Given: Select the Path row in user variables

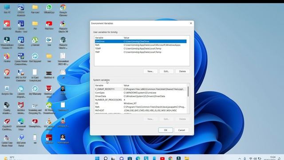Looking at the screenshot, I should coord(141,45).
